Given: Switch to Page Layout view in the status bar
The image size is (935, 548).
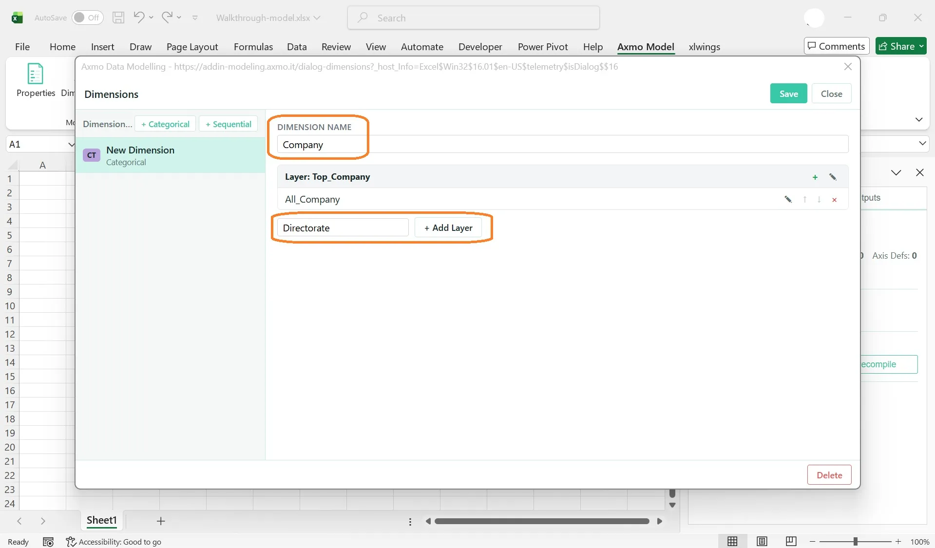Looking at the screenshot, I should tap(762, 541).
